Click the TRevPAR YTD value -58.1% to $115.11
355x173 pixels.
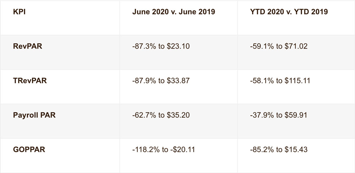coord(280,80)
